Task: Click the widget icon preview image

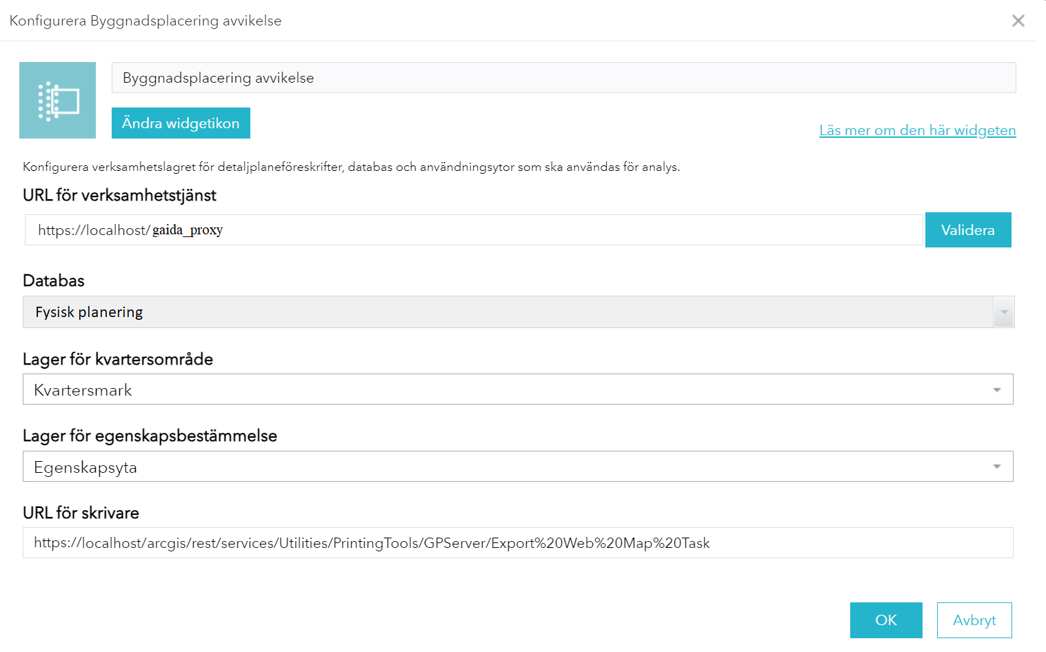Action: pos(57,101)
